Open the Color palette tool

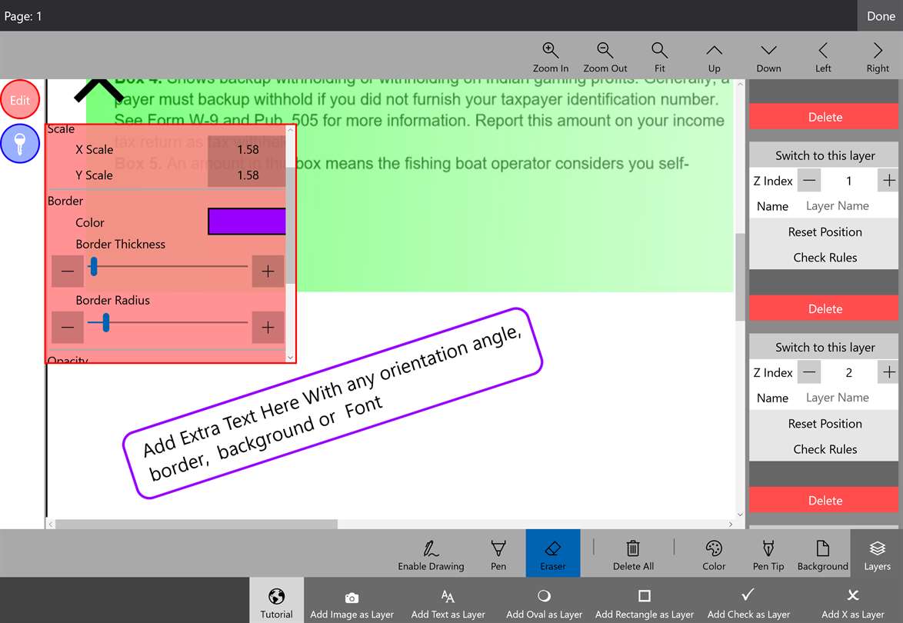(714, 554)
